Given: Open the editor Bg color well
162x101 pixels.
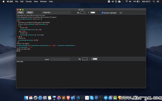Looking at the screenshot, I should (83, 13).
